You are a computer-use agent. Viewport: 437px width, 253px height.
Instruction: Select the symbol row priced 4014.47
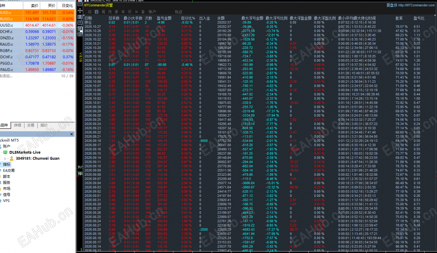[x=37, y=25]
